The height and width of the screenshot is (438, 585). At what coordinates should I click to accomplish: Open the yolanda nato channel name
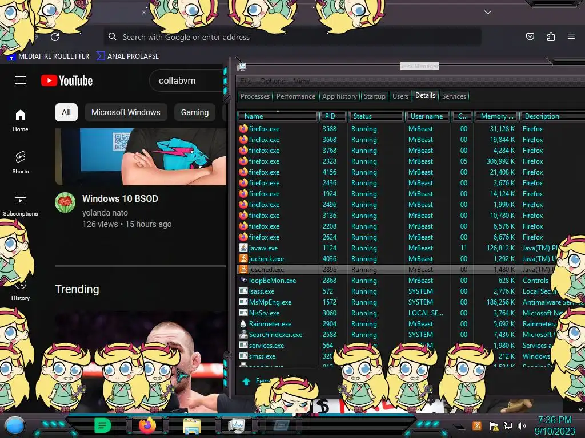pos(105,213)
